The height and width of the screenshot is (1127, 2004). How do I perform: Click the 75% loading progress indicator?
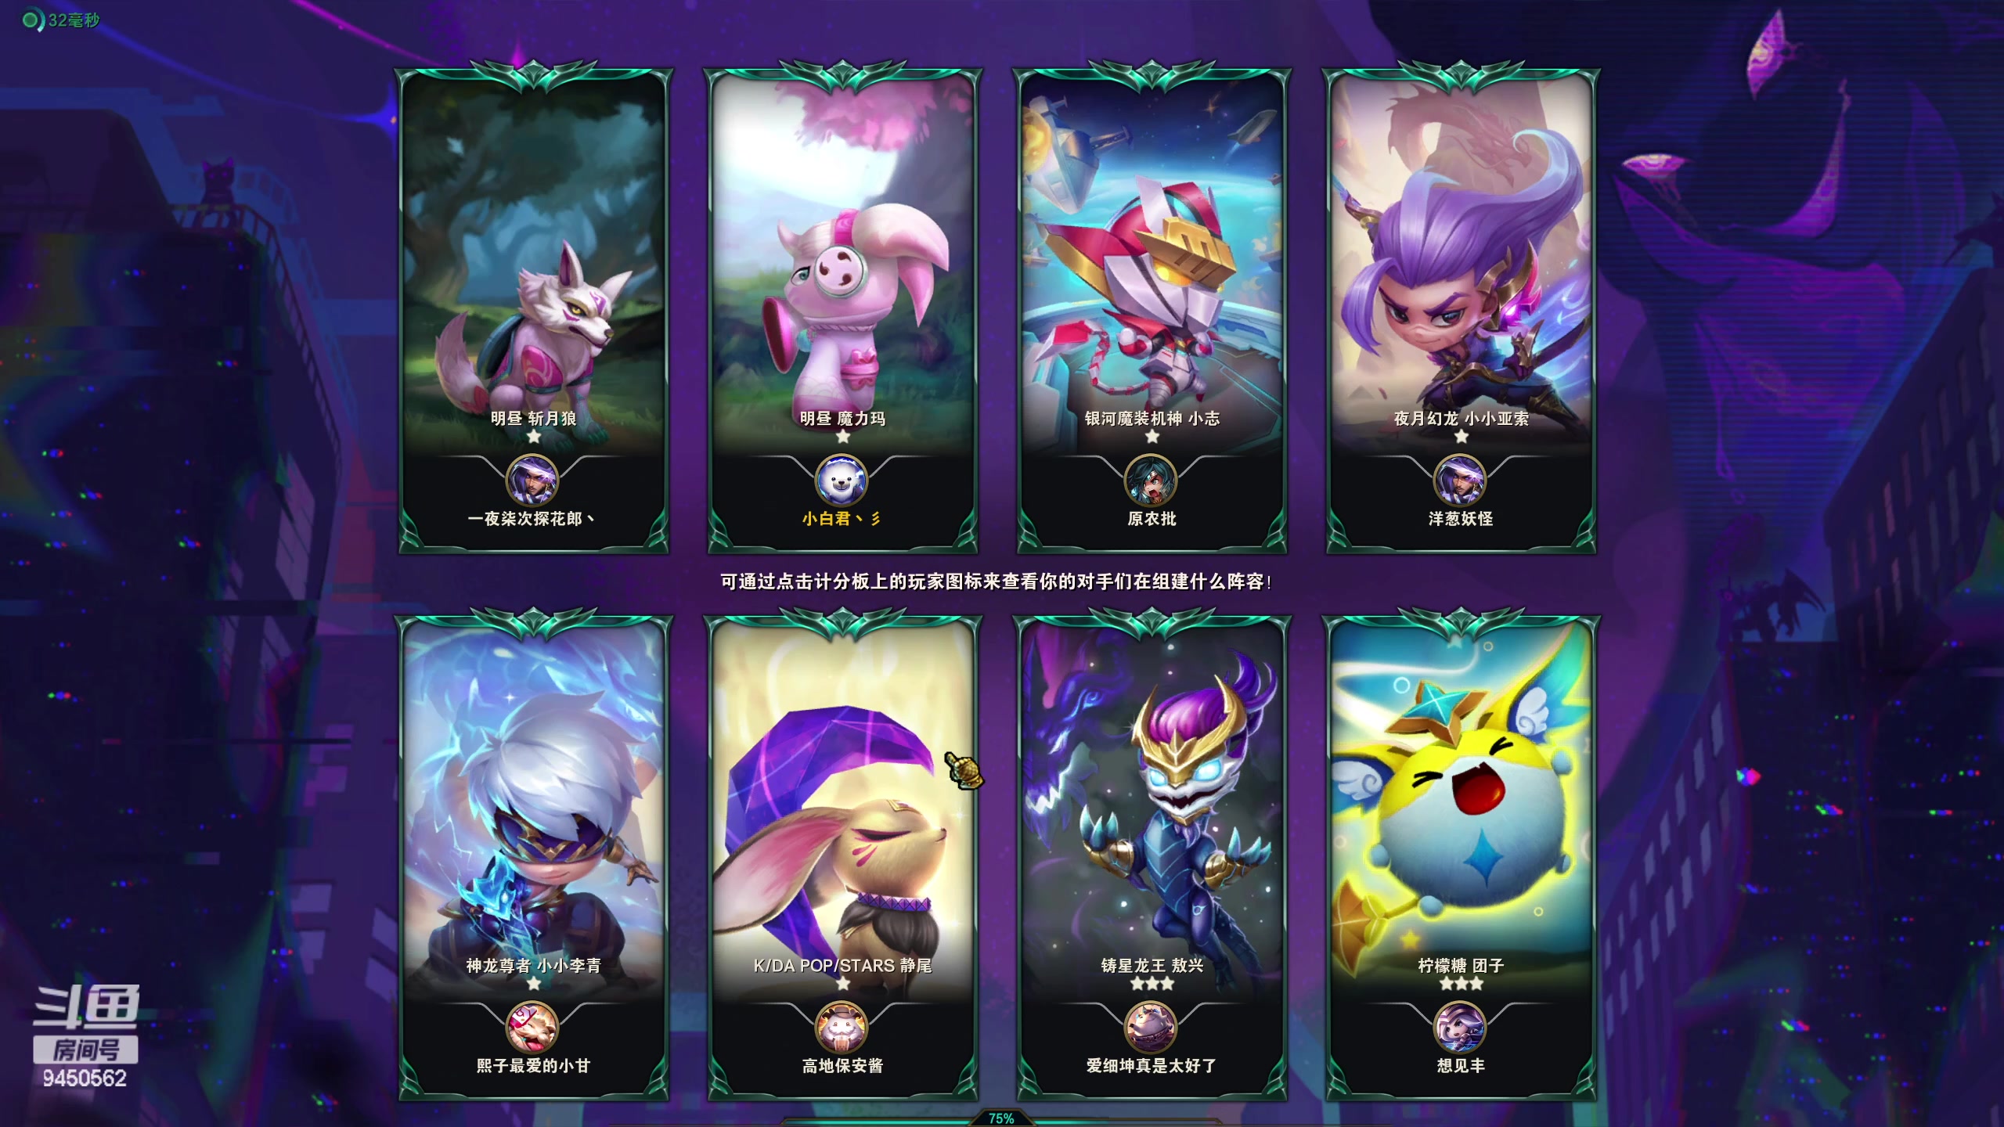1001,1118
